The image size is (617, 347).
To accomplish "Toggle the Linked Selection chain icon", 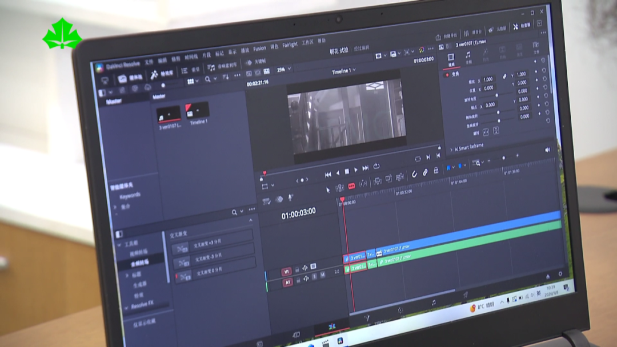I will (425, 172).
